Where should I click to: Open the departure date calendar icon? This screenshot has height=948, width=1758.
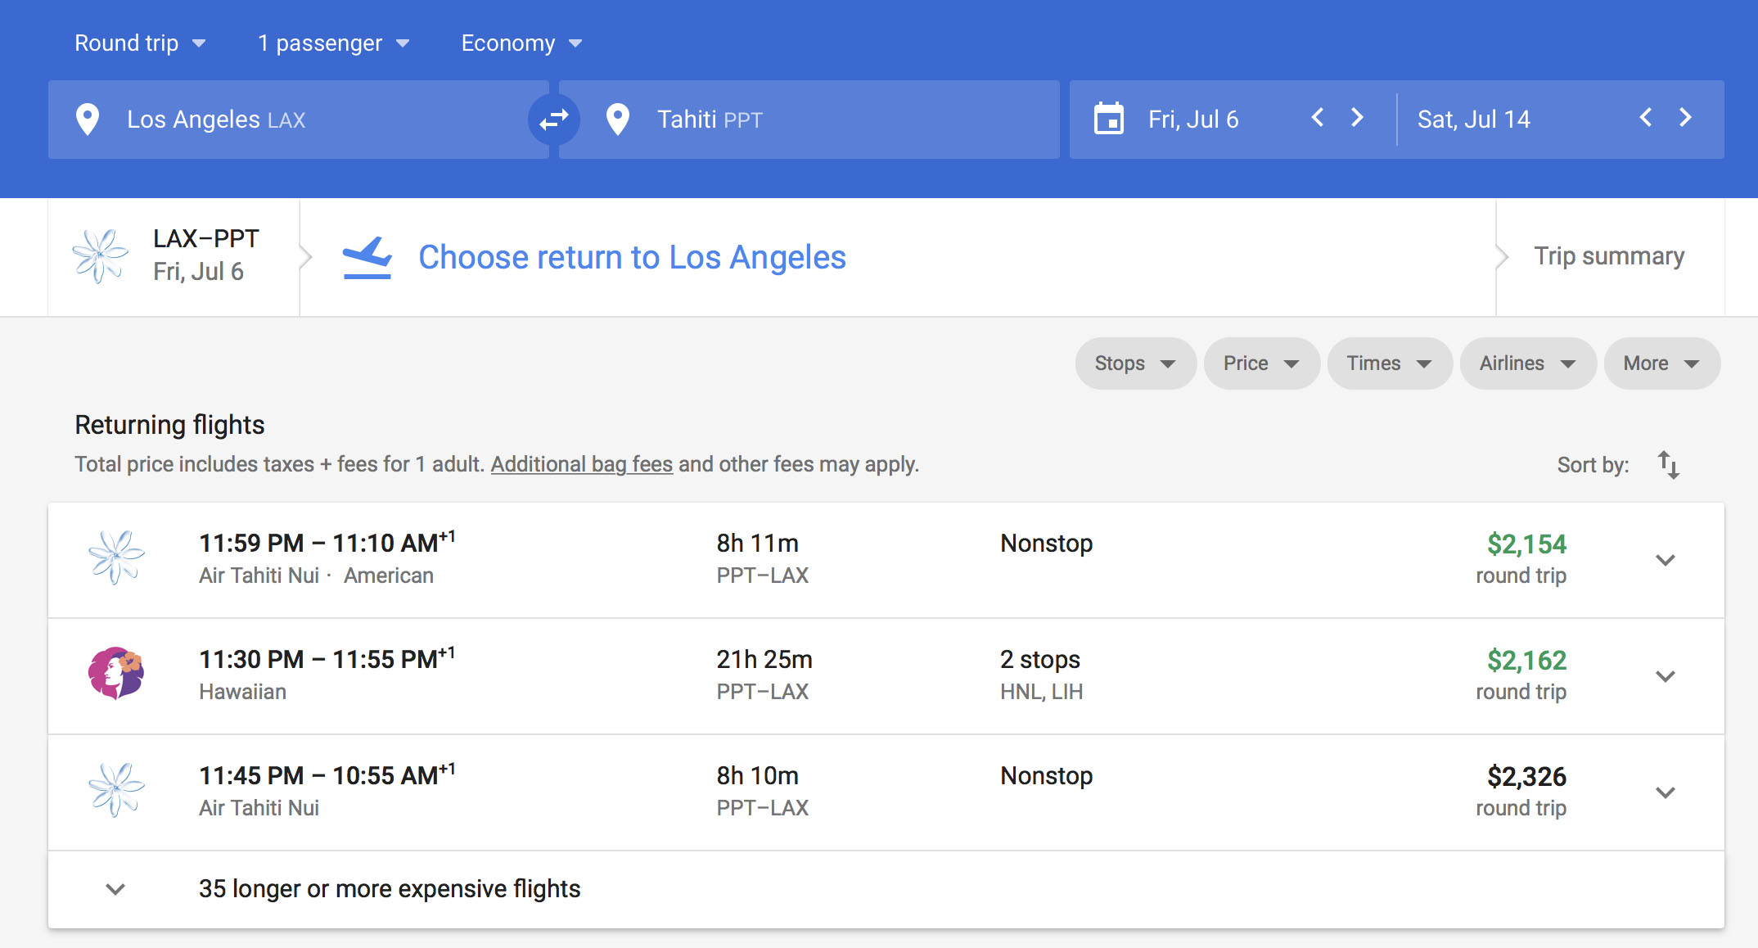click(x=1109, y=119)
